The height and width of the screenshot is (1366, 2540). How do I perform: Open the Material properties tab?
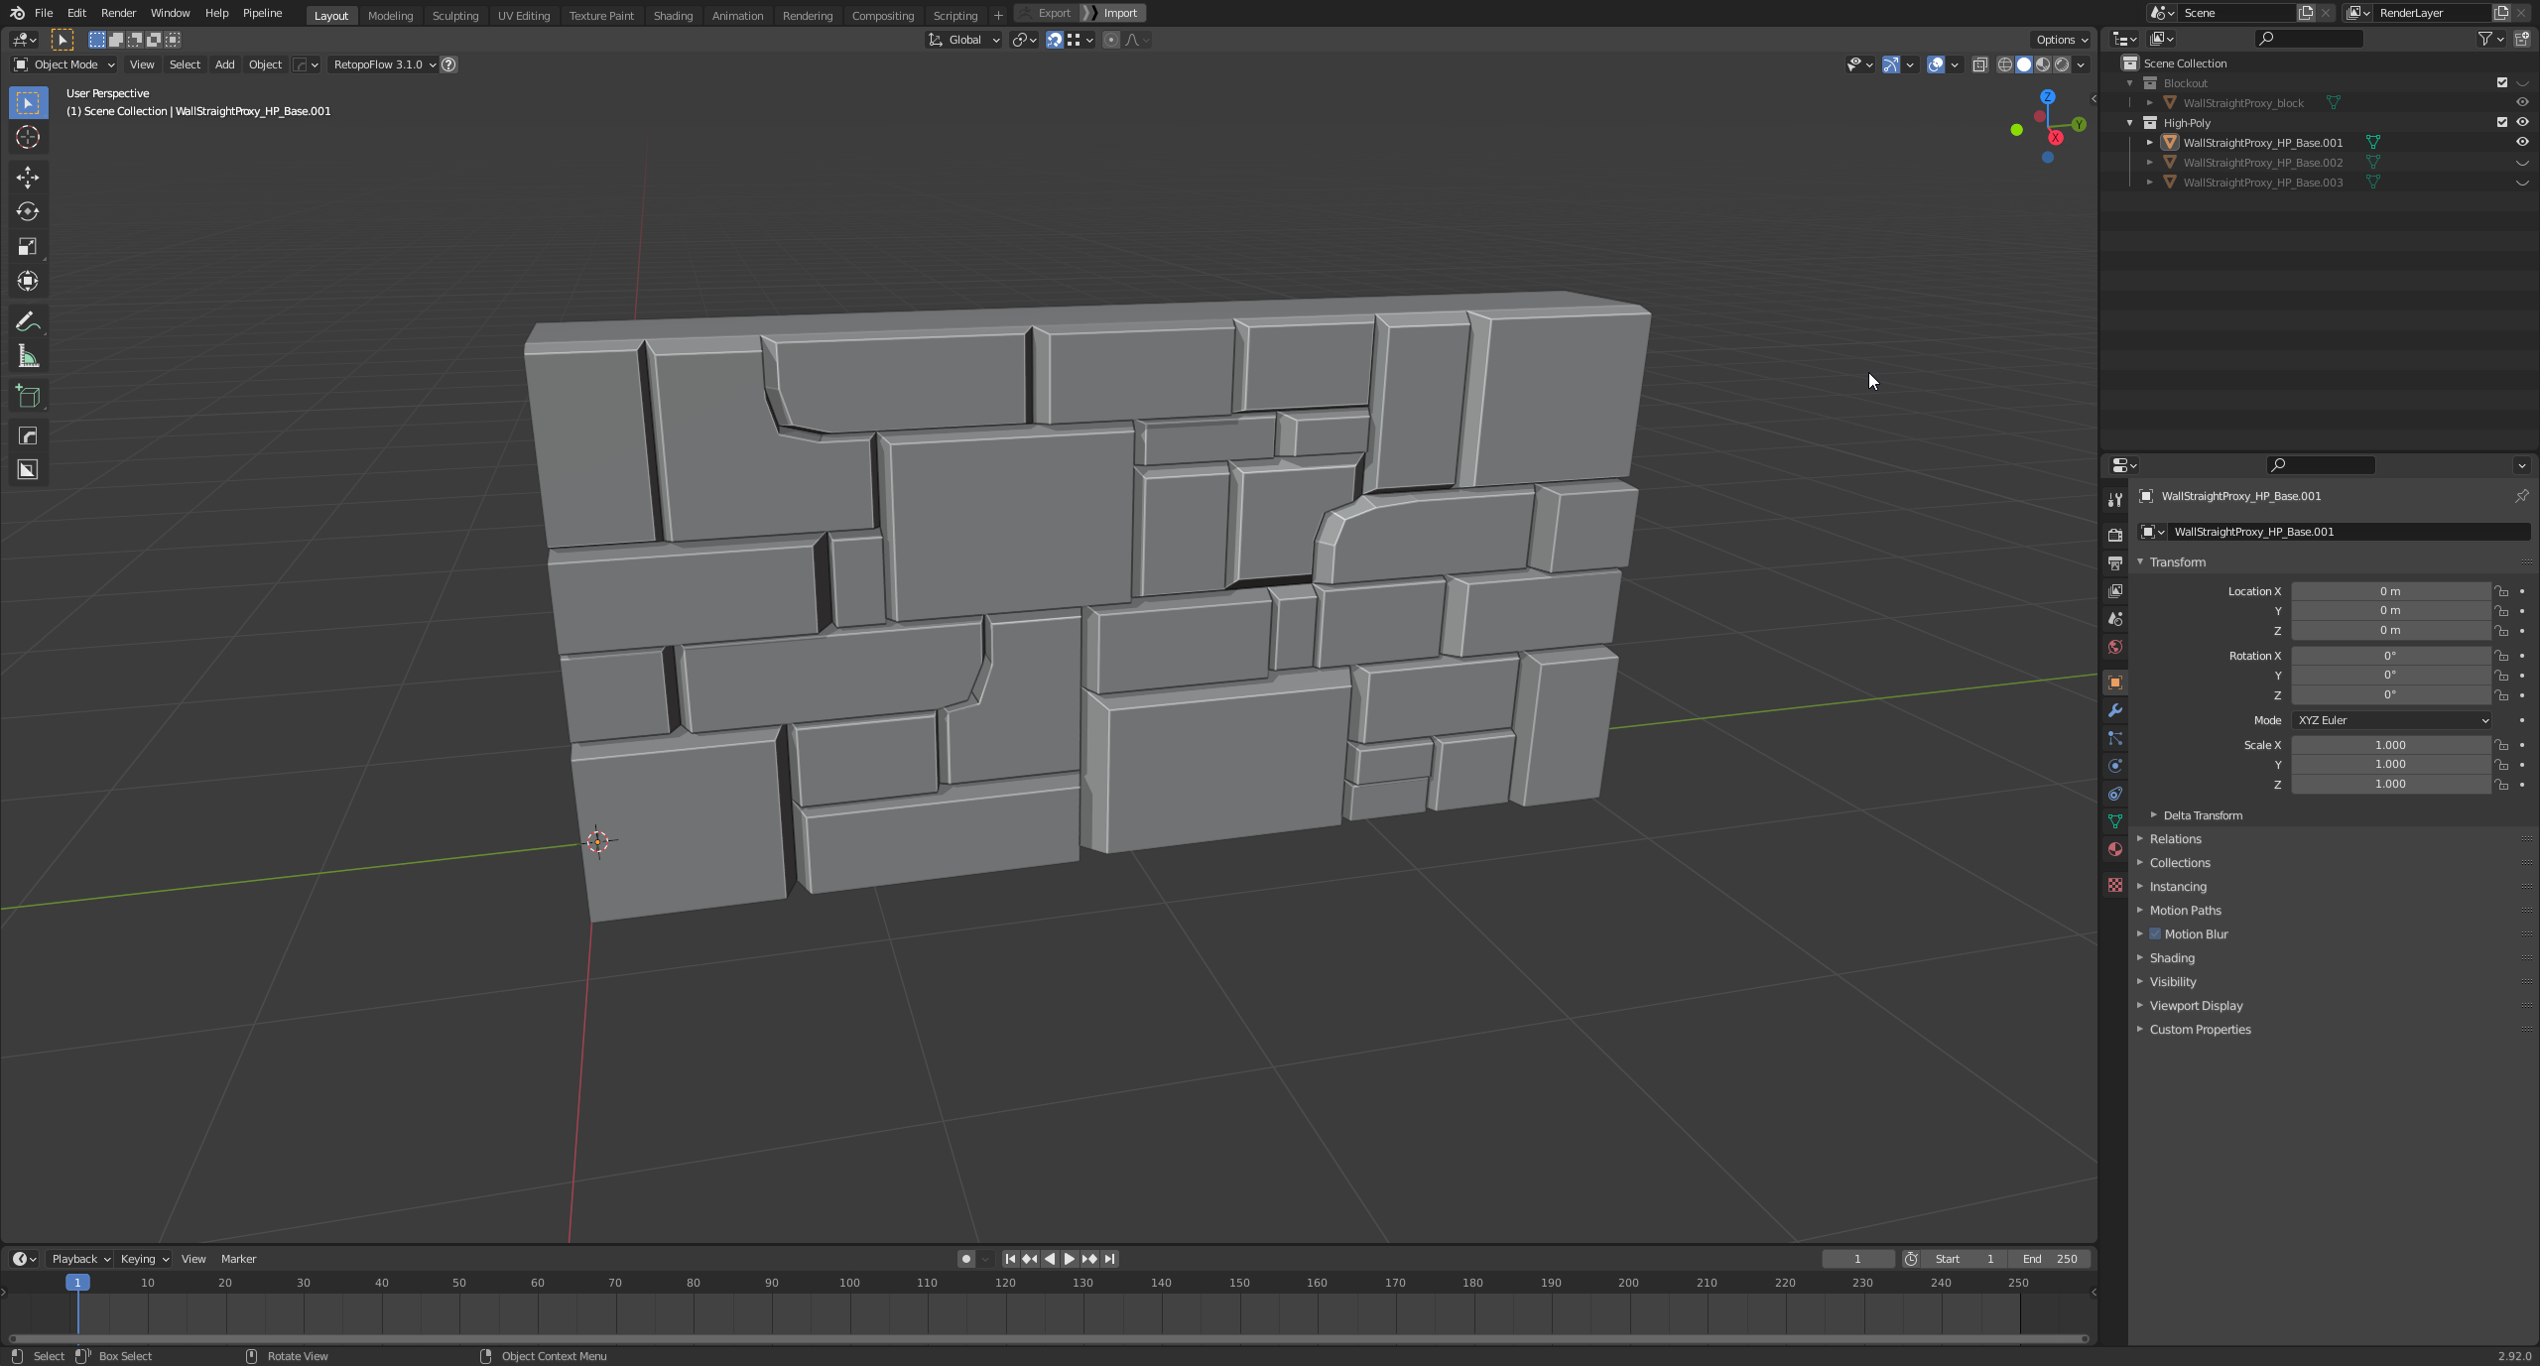pyautogui.click(x=2115, y=849)
